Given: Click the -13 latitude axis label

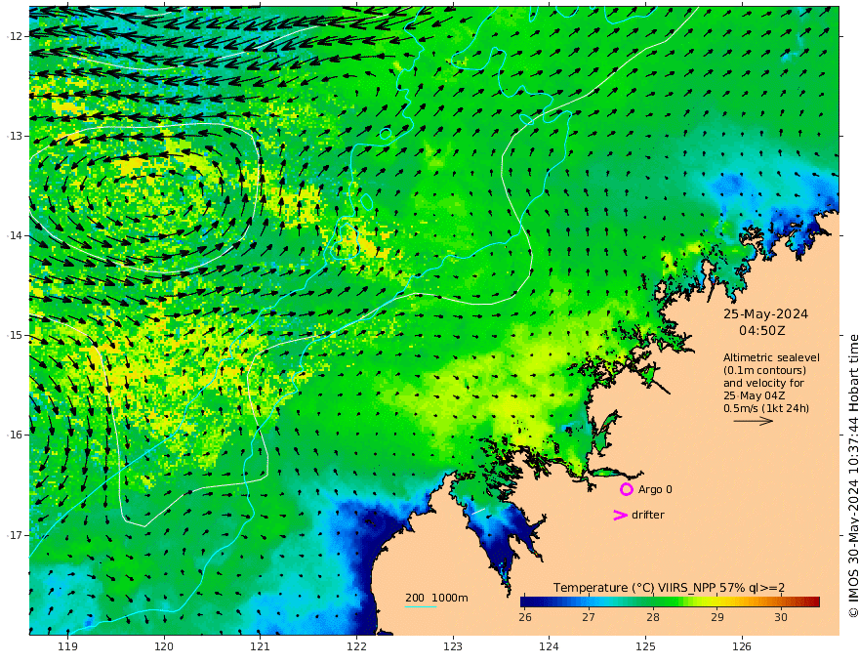Looking at the screenshot, I should coord(15,136).
